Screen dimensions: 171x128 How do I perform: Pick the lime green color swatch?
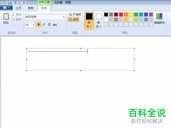[x=136, y=19]
